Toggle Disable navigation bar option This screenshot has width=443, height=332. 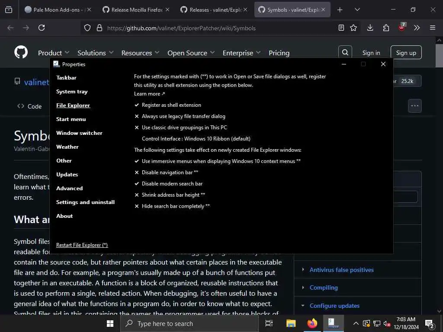(x=166, y=172)
